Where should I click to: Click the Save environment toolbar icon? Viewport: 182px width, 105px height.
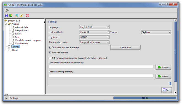point(6,15)
